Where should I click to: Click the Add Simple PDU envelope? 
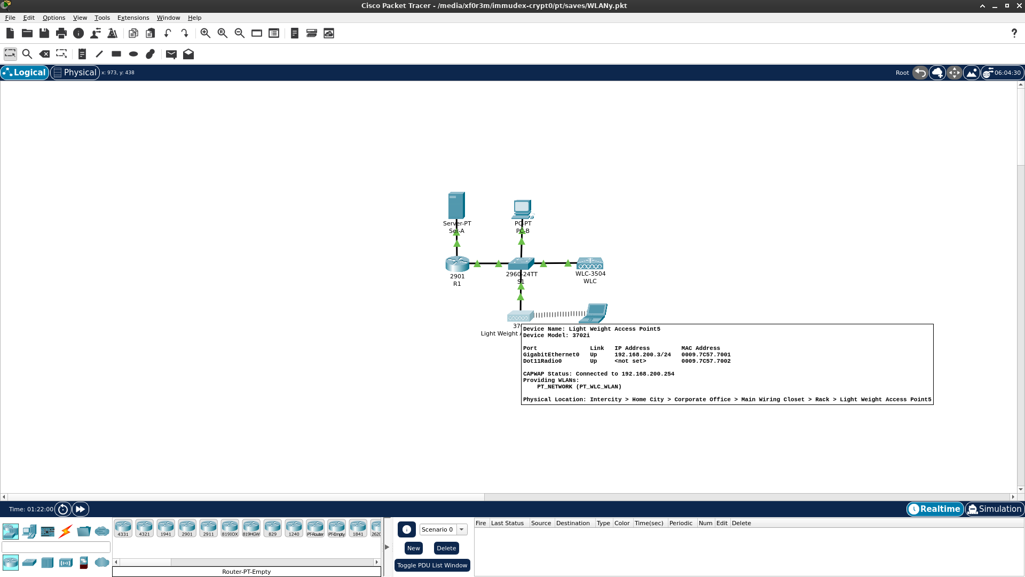(x=171, y=54)
